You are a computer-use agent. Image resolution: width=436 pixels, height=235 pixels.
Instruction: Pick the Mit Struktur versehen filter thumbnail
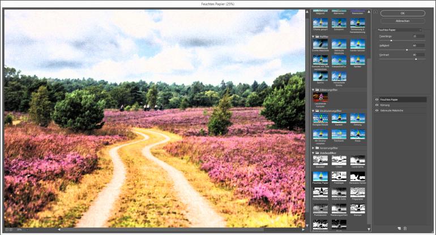[x=320, y=134]
